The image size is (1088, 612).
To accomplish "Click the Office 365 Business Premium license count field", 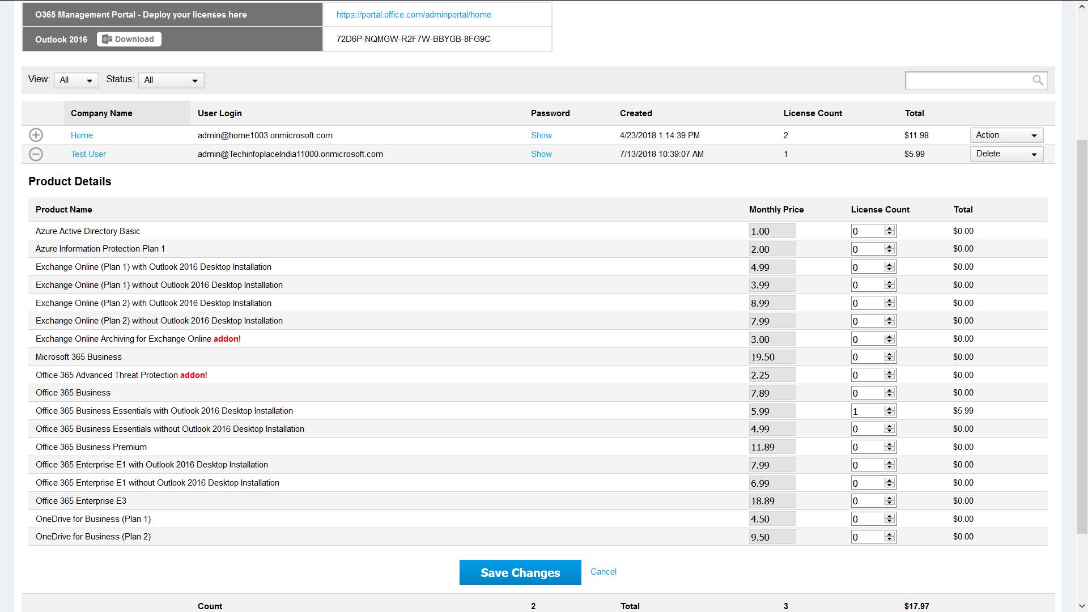I will [867, 447].
